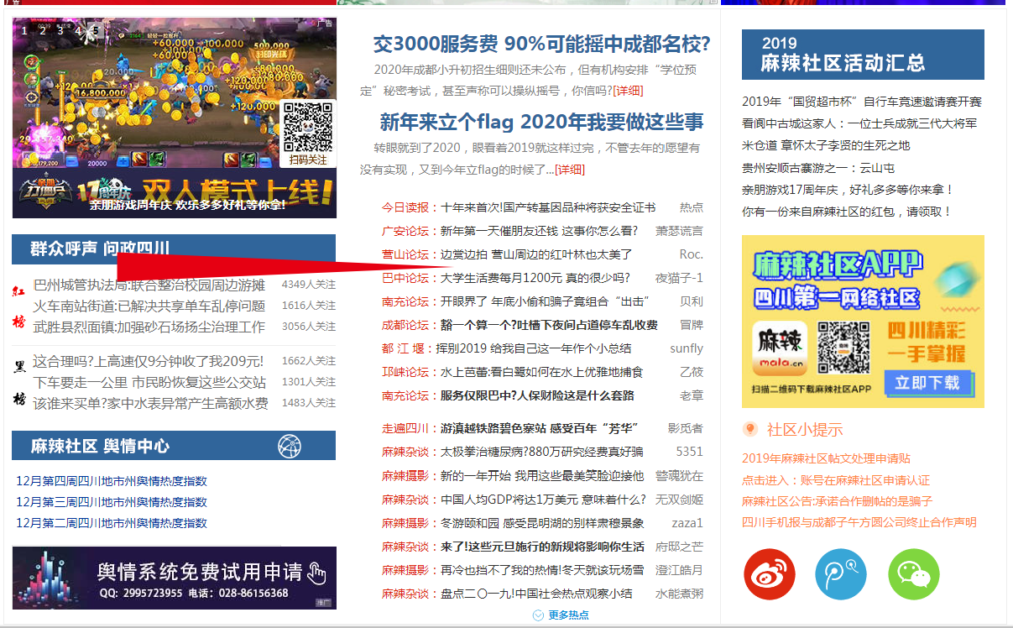Click the blue Tencent Weibo icon
This screenshot has height=628, width=1013.
pos(841,575)
